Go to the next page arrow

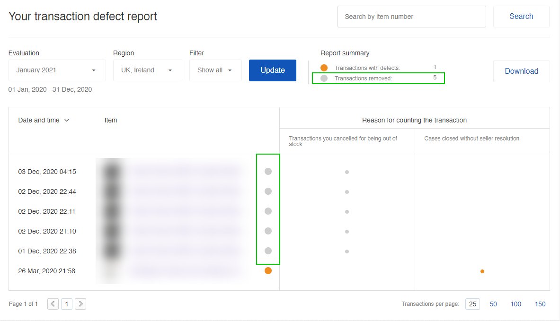click(80, 304)
